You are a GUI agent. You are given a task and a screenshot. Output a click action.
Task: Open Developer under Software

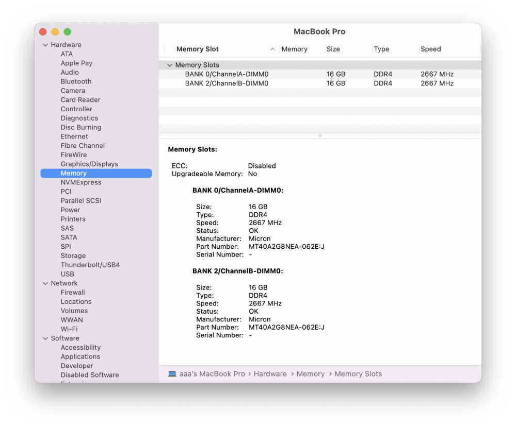pyautogui.click(x=77, y=366)
